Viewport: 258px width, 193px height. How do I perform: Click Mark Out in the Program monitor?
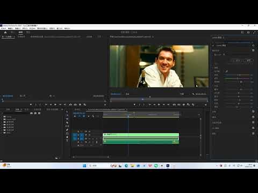pyautogui.click(x=144, y=105)
